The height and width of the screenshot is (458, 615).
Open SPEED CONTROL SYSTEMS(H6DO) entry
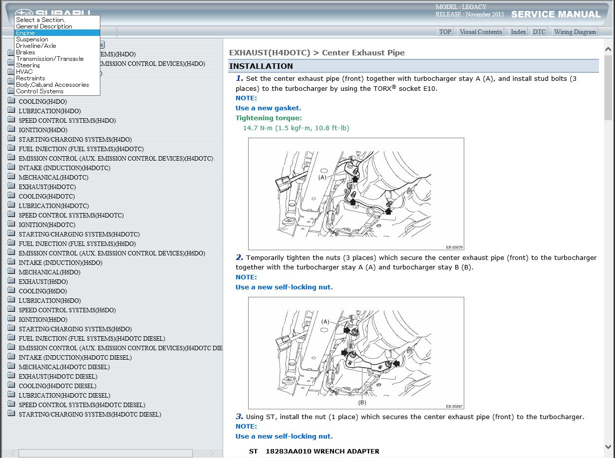pyautogui.click(x=67, y=310)
